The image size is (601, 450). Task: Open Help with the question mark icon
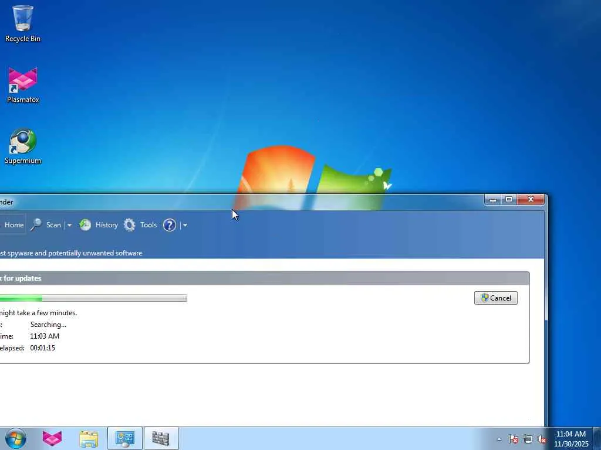click(170, 225)
